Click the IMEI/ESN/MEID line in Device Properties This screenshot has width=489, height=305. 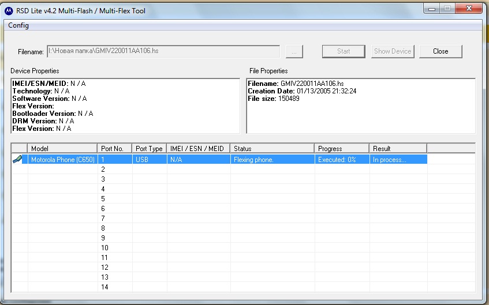[49, 84]
